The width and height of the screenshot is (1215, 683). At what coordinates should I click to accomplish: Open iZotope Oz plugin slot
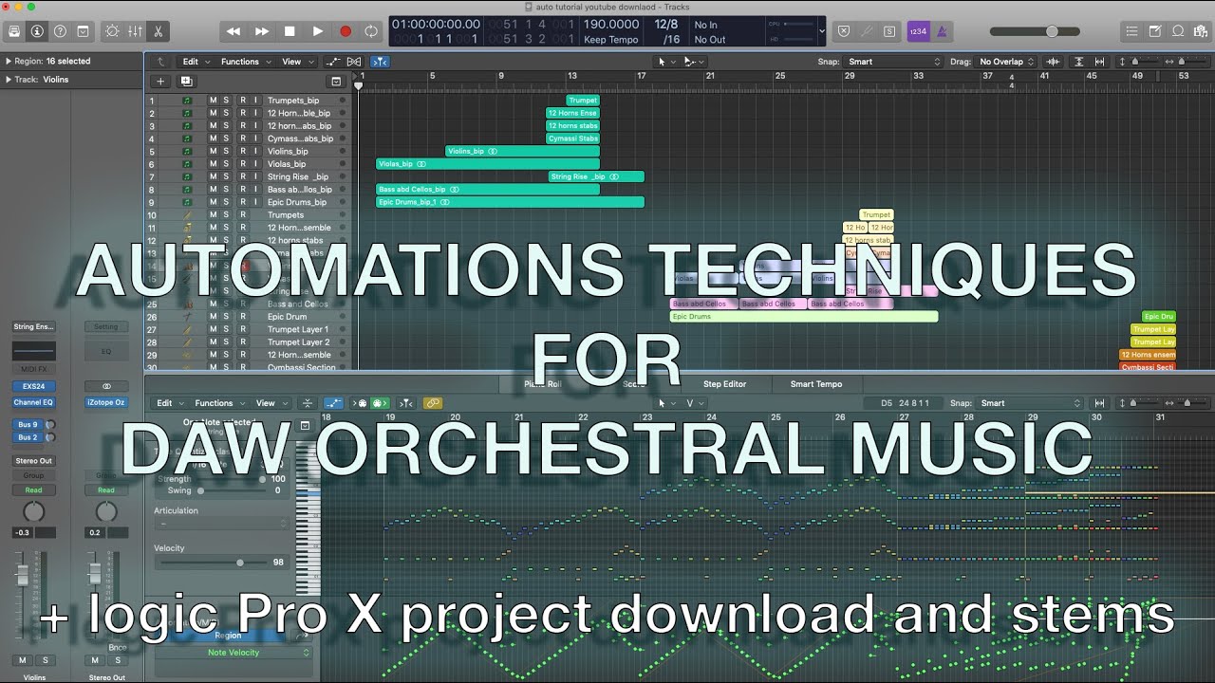(x=106, y=402)
